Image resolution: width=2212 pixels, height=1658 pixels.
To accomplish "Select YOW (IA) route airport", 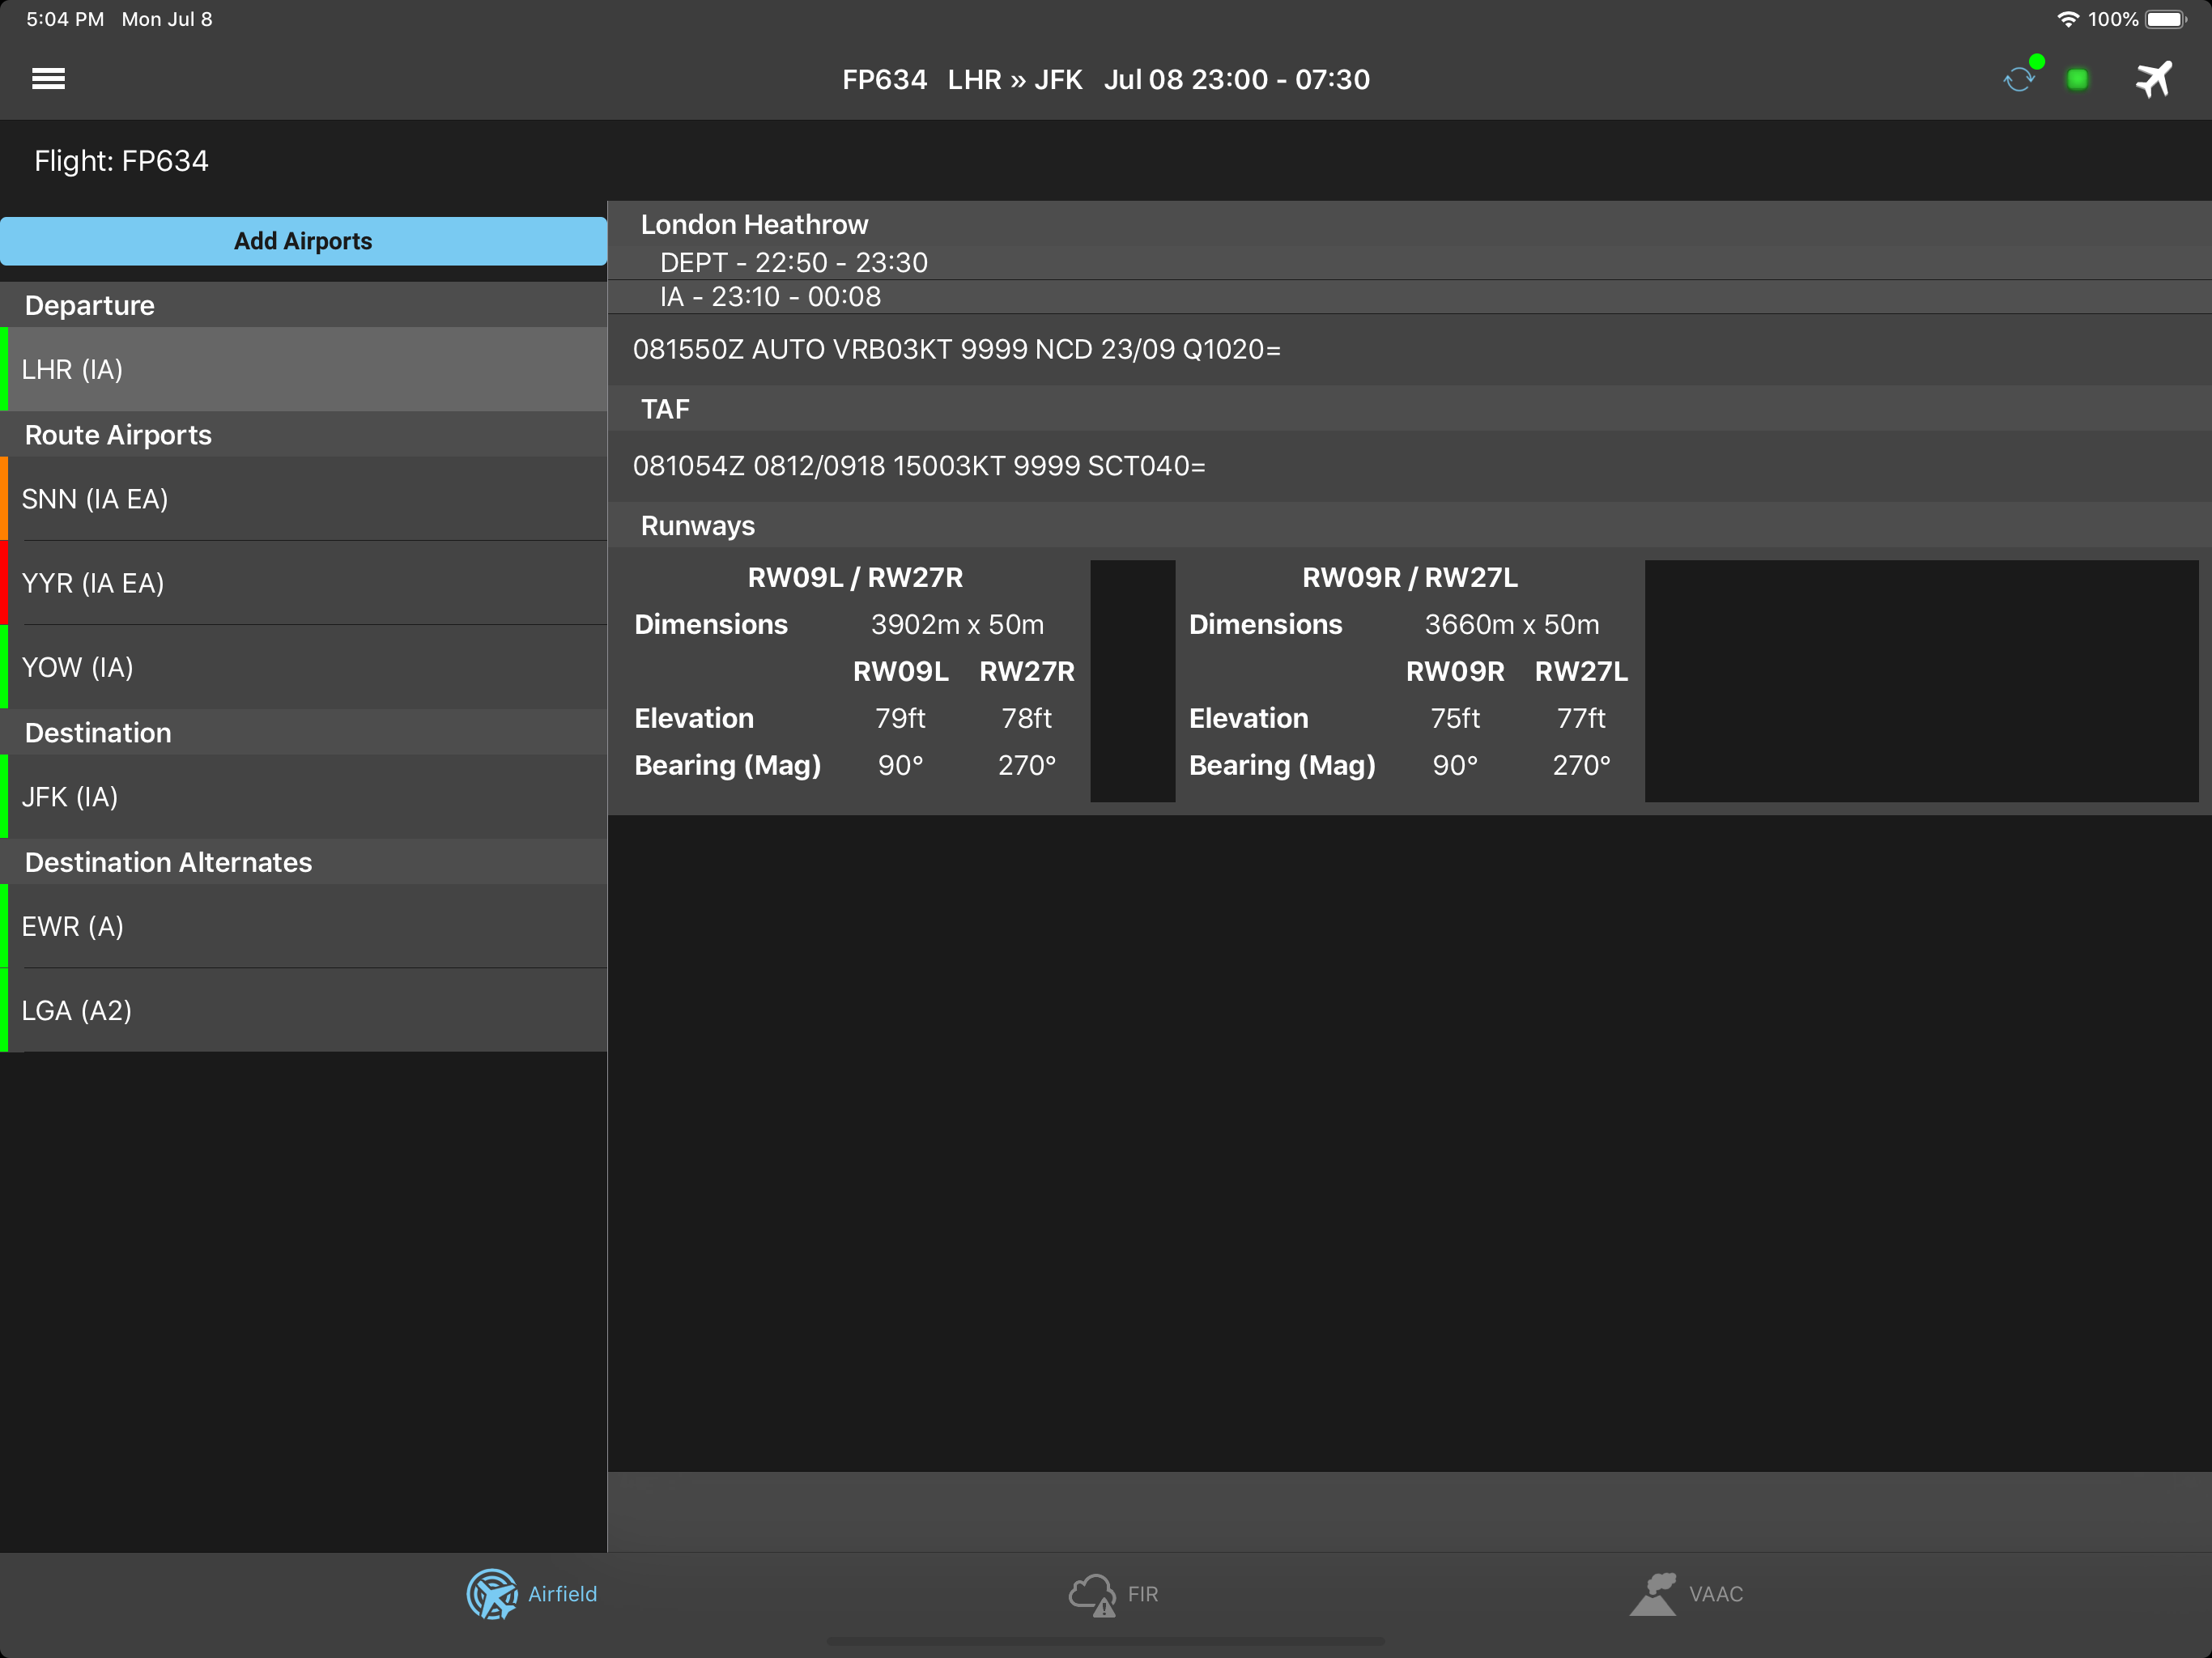I will coord(304,667).
